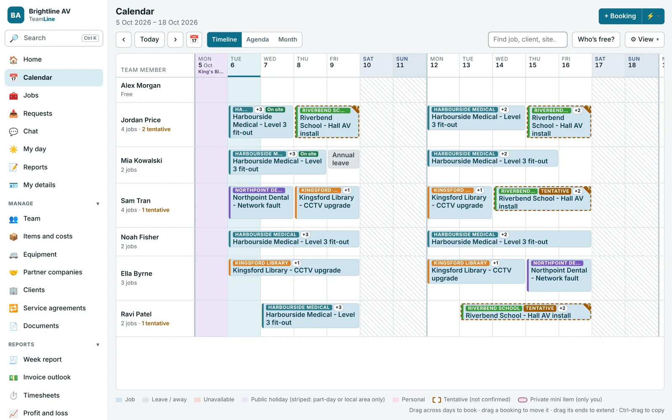Open Mia Kowalski's Annual leave block

pyautogui.click(x=343, y=159)
